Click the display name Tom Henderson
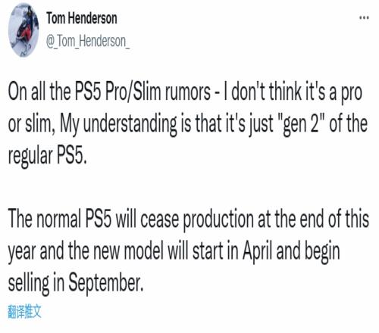The image size is (379, 333). pyautogui.click(x=82, y=18)
